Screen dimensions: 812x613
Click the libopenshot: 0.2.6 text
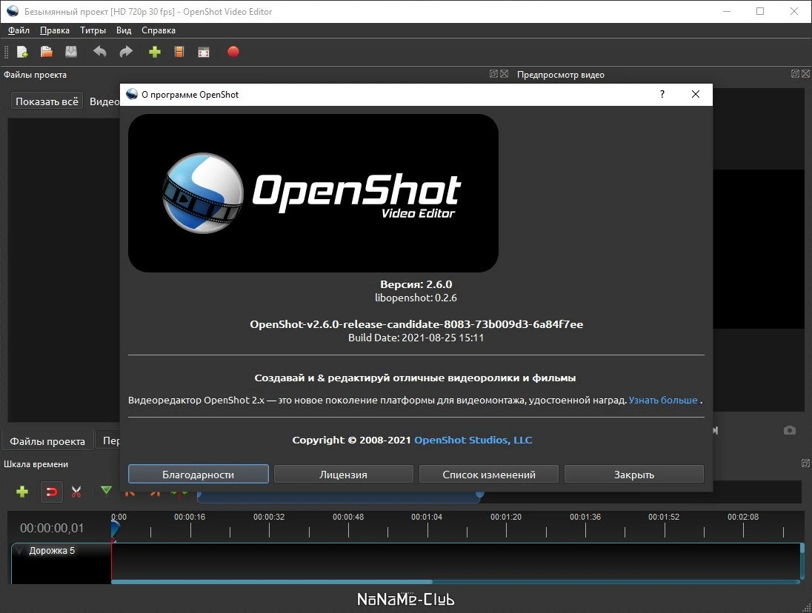416,298
